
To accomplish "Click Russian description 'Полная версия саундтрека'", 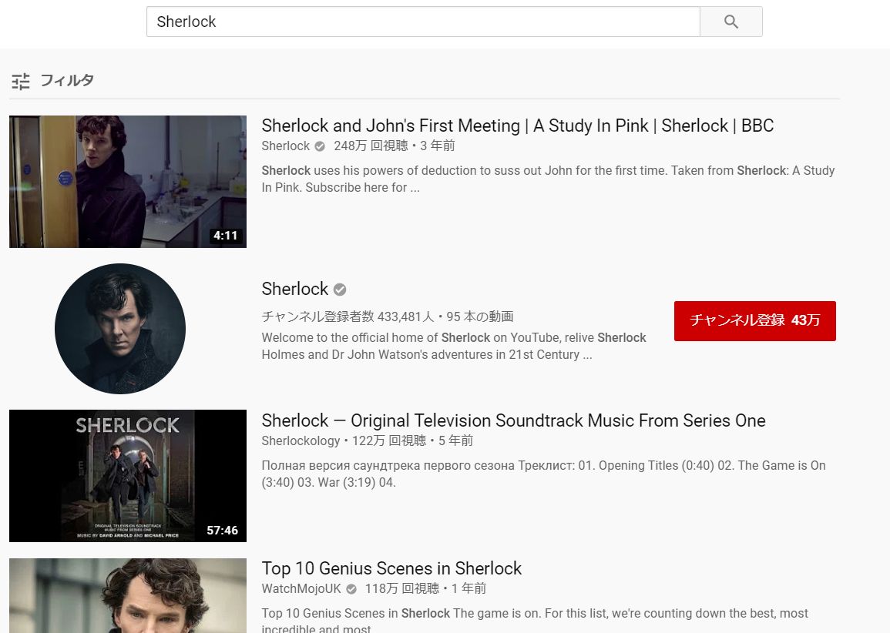I will pyautogui.click(x=544, y=474).
